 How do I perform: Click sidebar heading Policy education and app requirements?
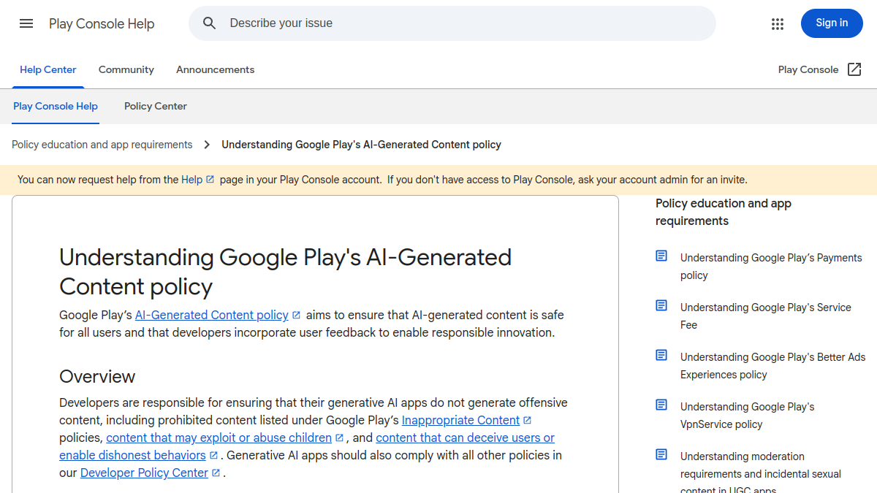[724, 213]
